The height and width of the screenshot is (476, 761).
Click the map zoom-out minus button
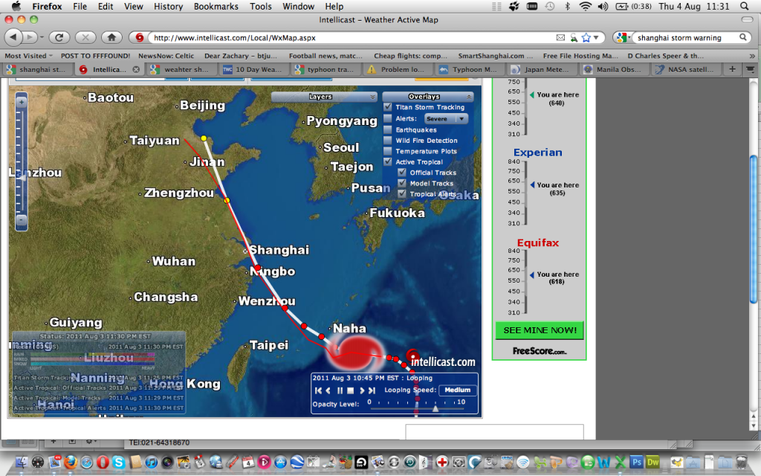tap(22, 219)
